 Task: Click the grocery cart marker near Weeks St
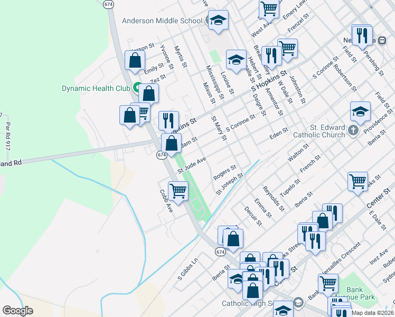(x=358, y=182)
